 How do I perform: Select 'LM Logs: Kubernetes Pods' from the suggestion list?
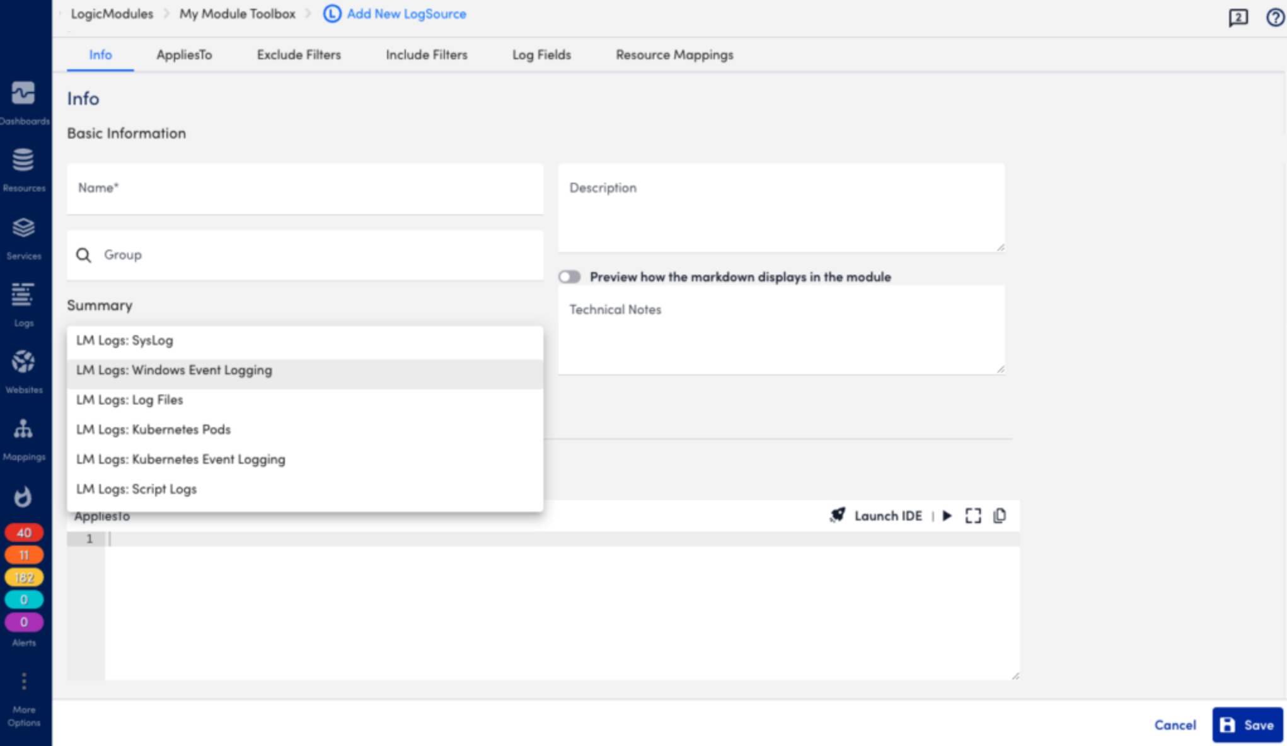pyautogui.click(x=153, y=429)
